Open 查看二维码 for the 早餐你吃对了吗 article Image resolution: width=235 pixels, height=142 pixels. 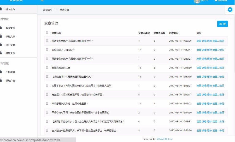click(x=218, y=112)
